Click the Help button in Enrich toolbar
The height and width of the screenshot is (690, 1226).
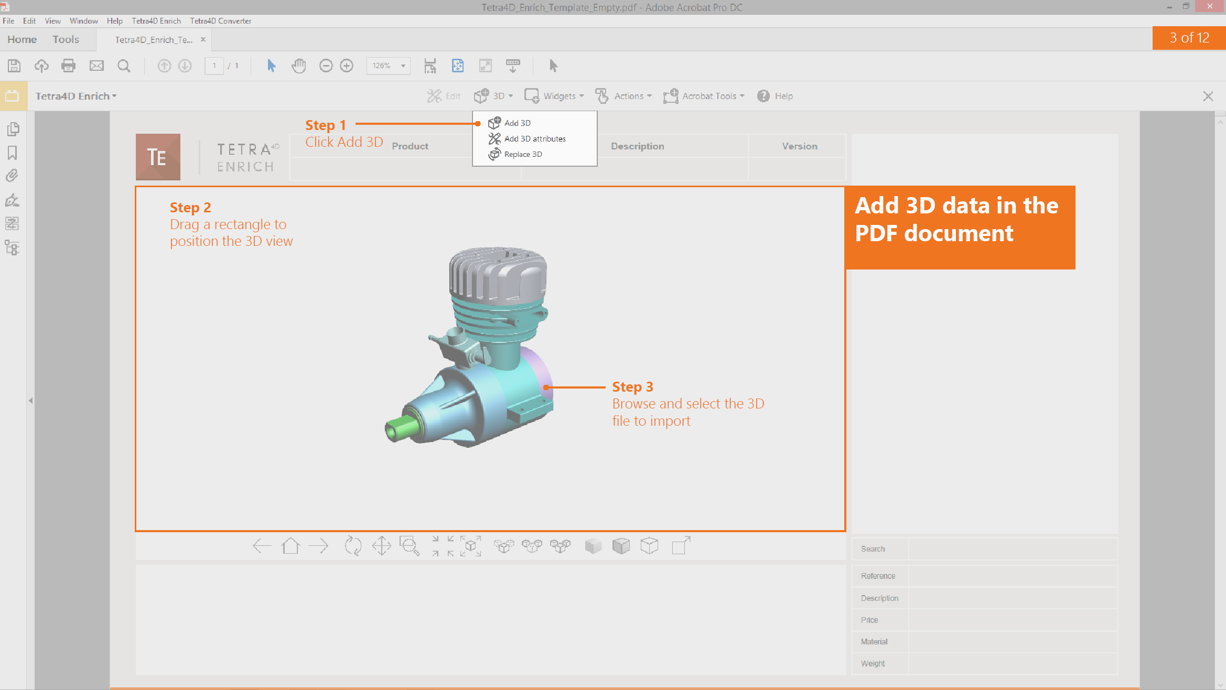coord(775,96)
